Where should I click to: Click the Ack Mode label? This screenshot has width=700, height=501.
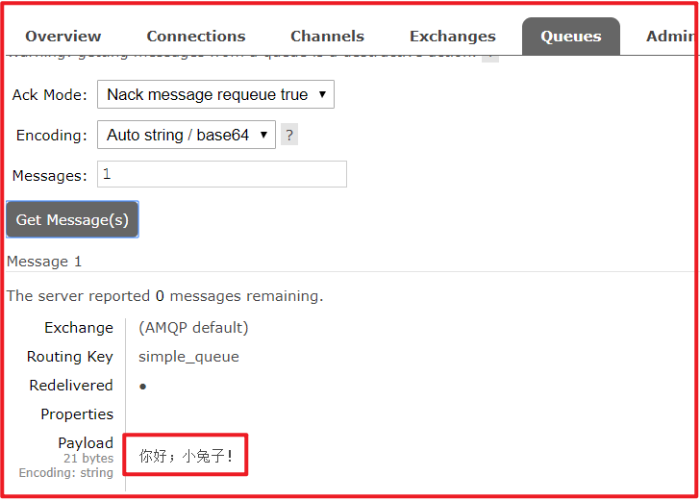49,95
